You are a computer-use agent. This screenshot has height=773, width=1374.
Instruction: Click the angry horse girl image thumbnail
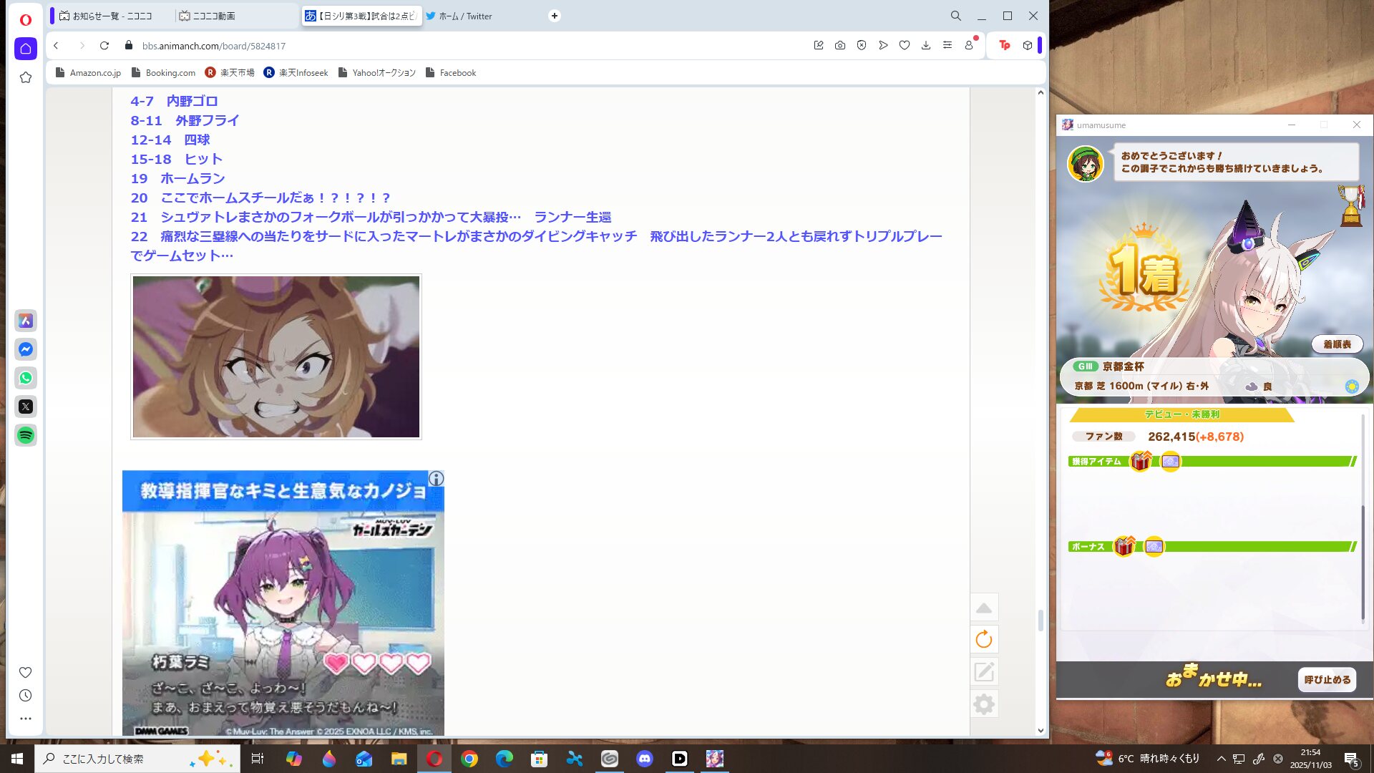(276, 356)
